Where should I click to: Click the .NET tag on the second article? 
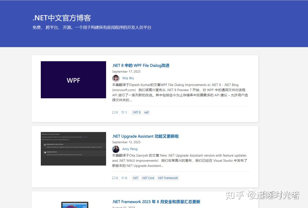click(x=135, y=178)
